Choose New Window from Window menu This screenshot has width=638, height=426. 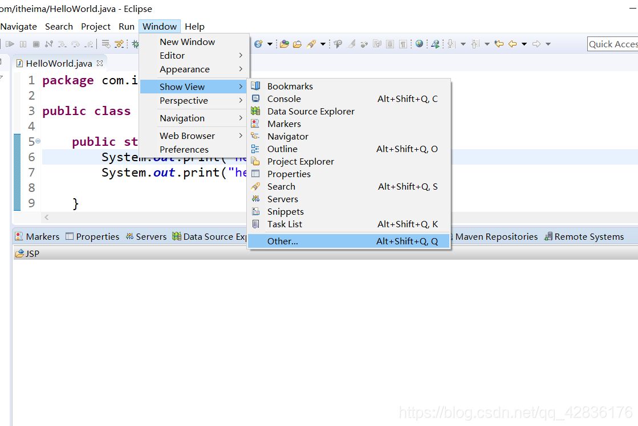[x=194, y=42]
